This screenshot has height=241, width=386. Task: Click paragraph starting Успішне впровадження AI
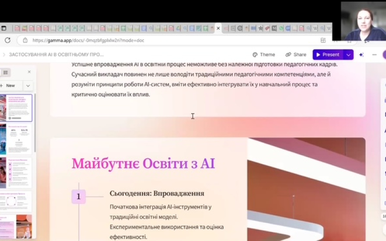click(204, 79)
